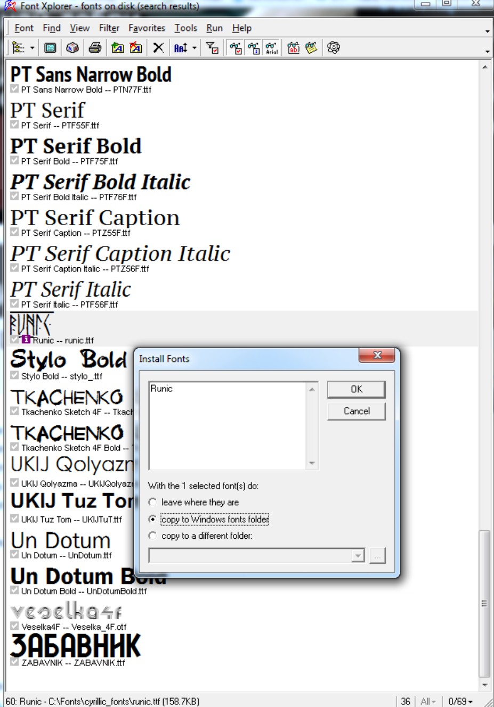Click the yellow notepad with pencil icon

[x=312, y=48]
